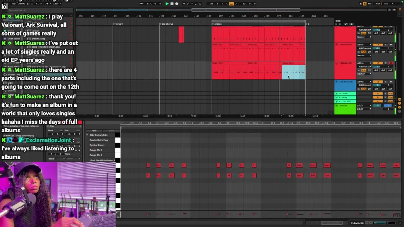The image size is (404, 227).
Task: Toggle the Computer MIDI Keyboard icon
Action: coord(365,4)
